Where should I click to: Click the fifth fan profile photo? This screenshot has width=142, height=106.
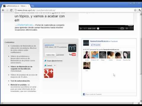click(119, 55)
